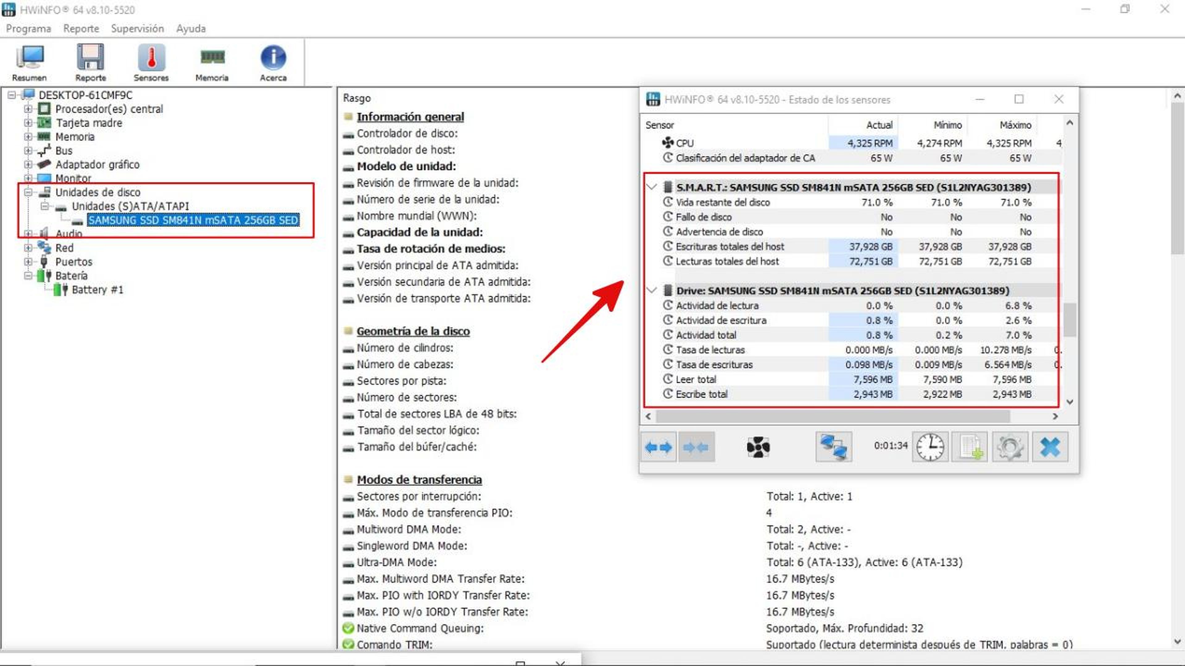Click the blue X close sensors icon
The image size is (1185, 666).
pos(1050,446)
